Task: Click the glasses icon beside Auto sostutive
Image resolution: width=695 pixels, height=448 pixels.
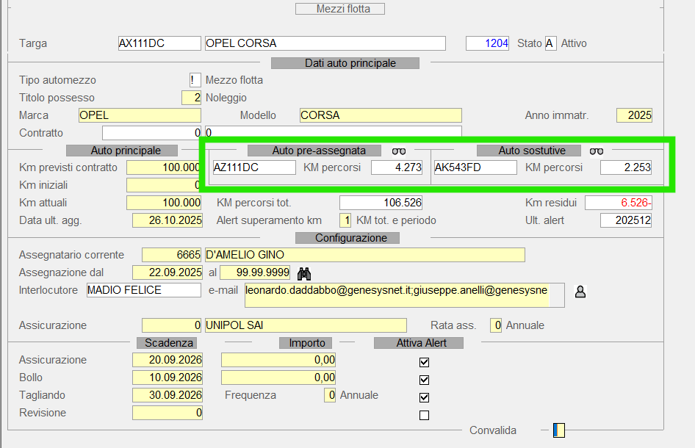Action: coord(597,151)
